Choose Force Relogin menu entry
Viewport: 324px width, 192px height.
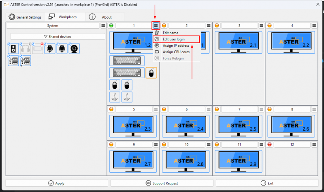(x=177, y=58)
